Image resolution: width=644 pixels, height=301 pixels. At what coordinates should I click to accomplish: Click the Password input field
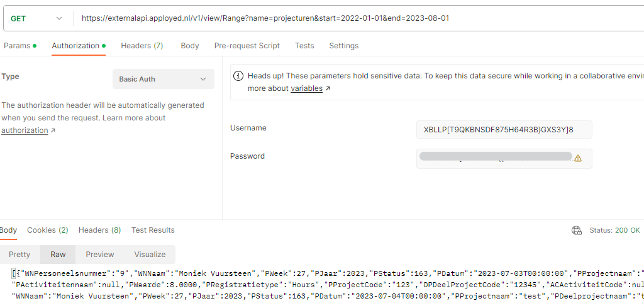pos(504,158)
